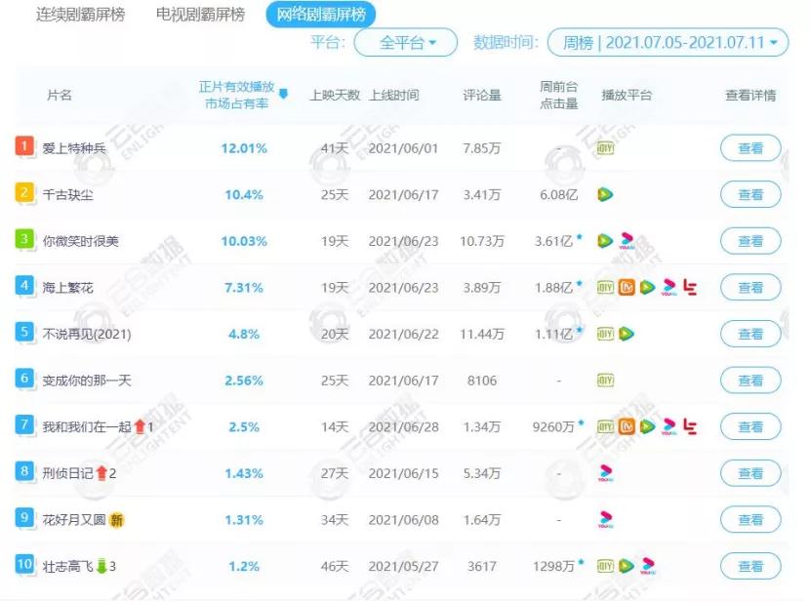810x603 pixels.
Task: Click the LeTV icon for 海上繁花
Action: pyautogui.click(x=690, y=288)
